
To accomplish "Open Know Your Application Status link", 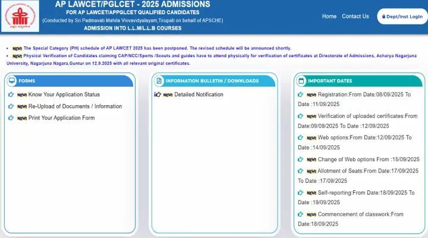I will point(64,95).
